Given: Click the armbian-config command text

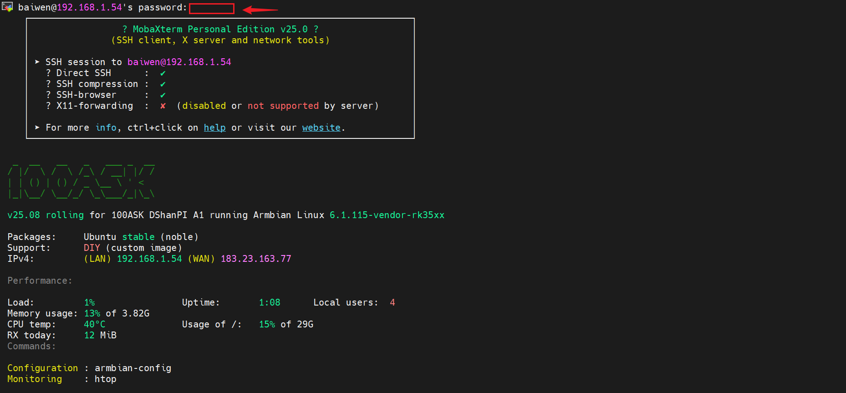Looking at the screenshot, I should (133, 368).
